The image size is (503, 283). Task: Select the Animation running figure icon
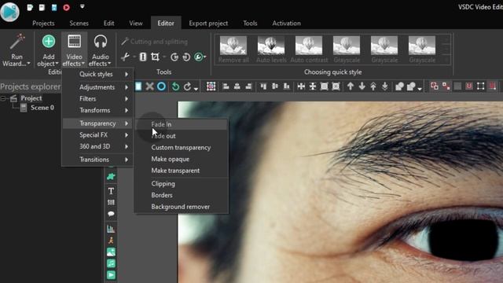(x=111, y=241)
